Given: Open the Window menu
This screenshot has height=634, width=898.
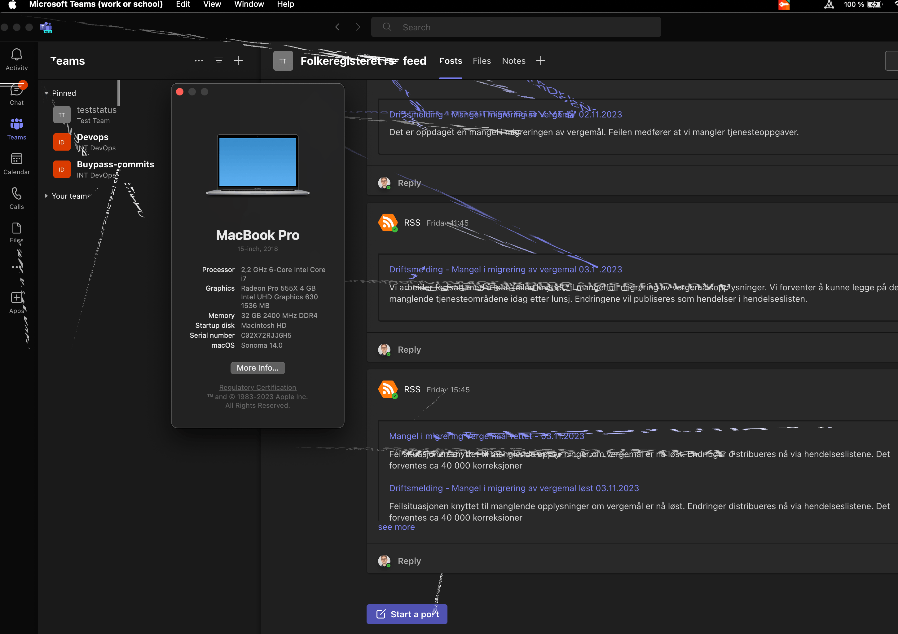Looking at the screenshot, I should 249,4.
